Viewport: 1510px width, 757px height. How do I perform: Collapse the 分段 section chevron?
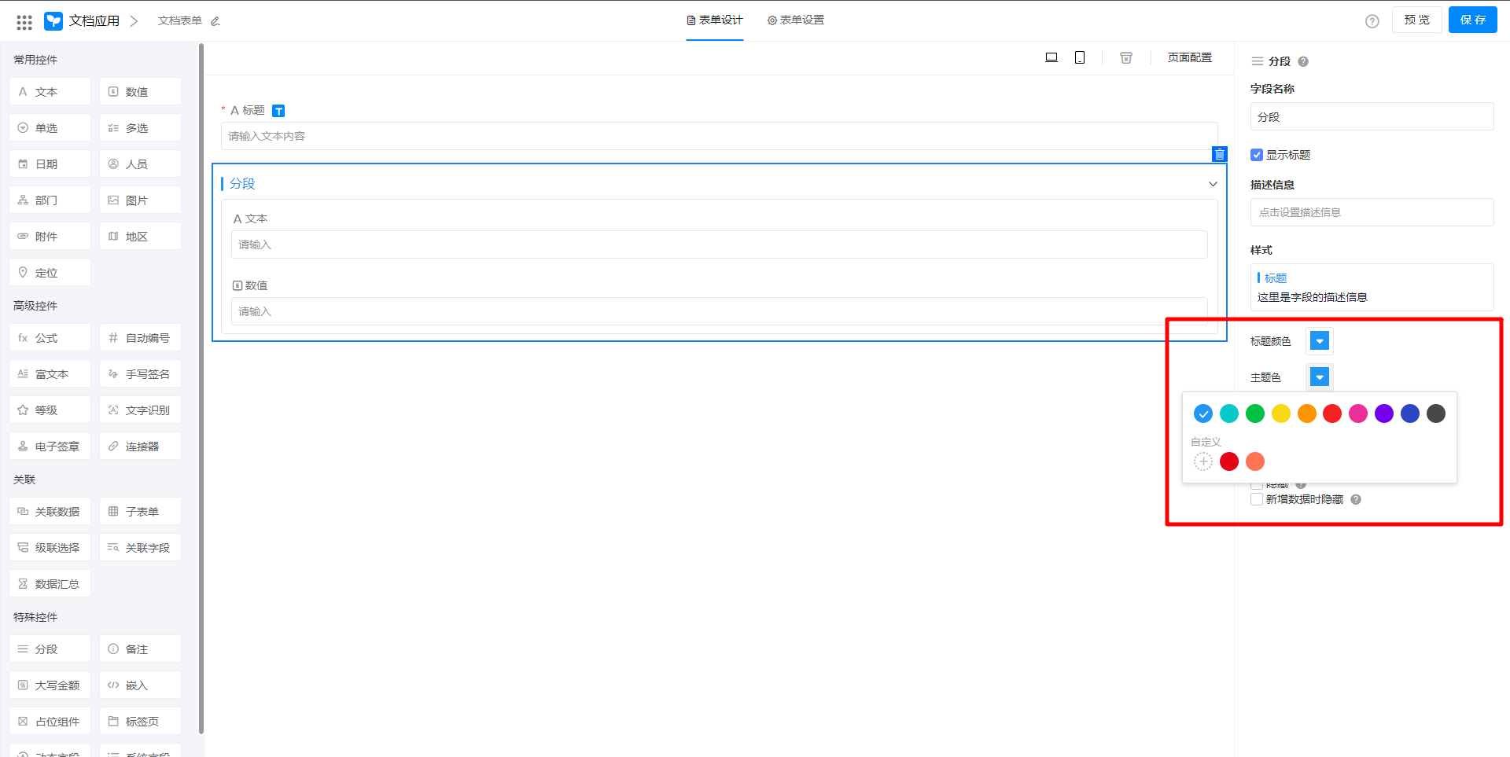point(1213,184)
